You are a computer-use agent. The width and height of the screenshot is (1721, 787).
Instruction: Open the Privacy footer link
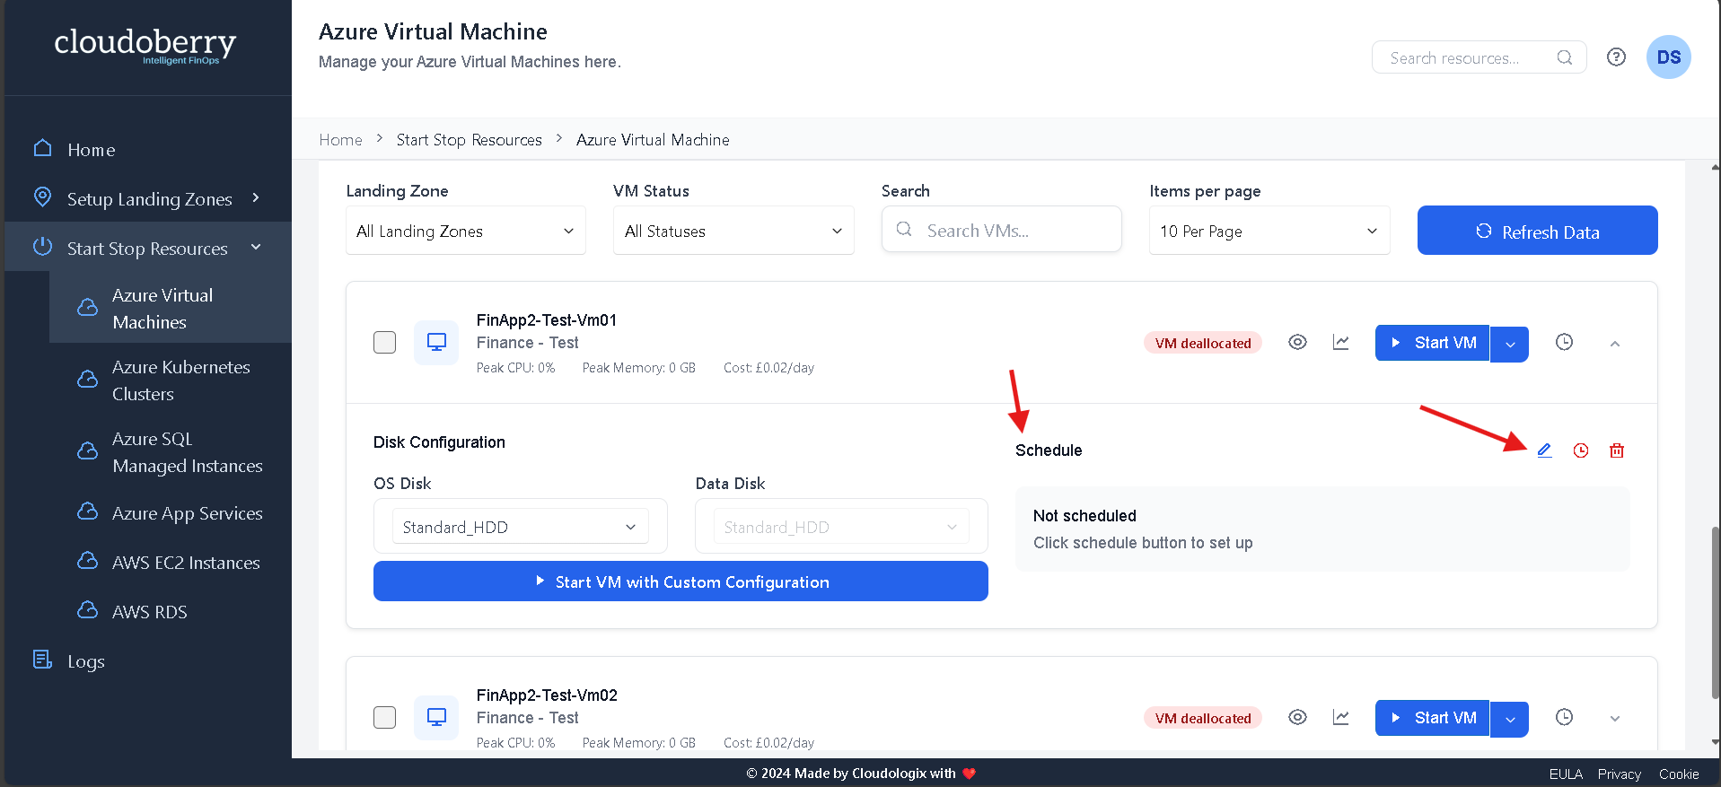tap(1619, 774)
